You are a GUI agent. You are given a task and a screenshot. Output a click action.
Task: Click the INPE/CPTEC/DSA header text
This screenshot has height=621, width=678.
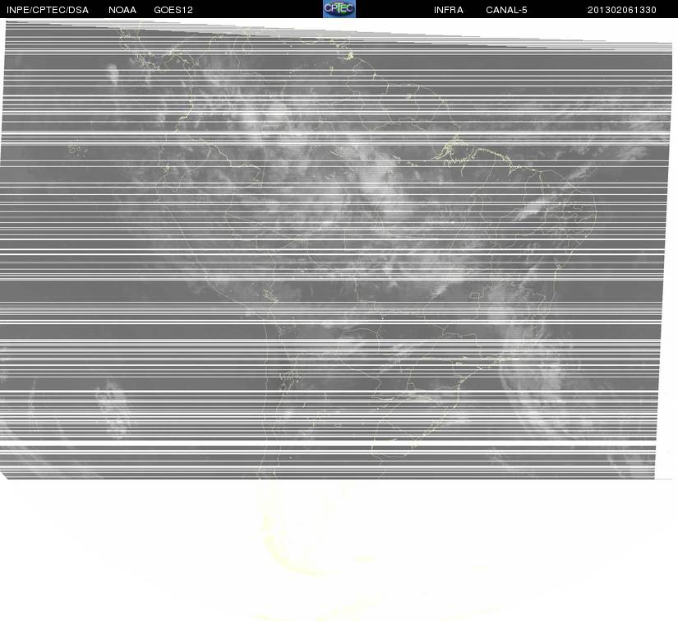pyautogui.click(x=48, y=10)
